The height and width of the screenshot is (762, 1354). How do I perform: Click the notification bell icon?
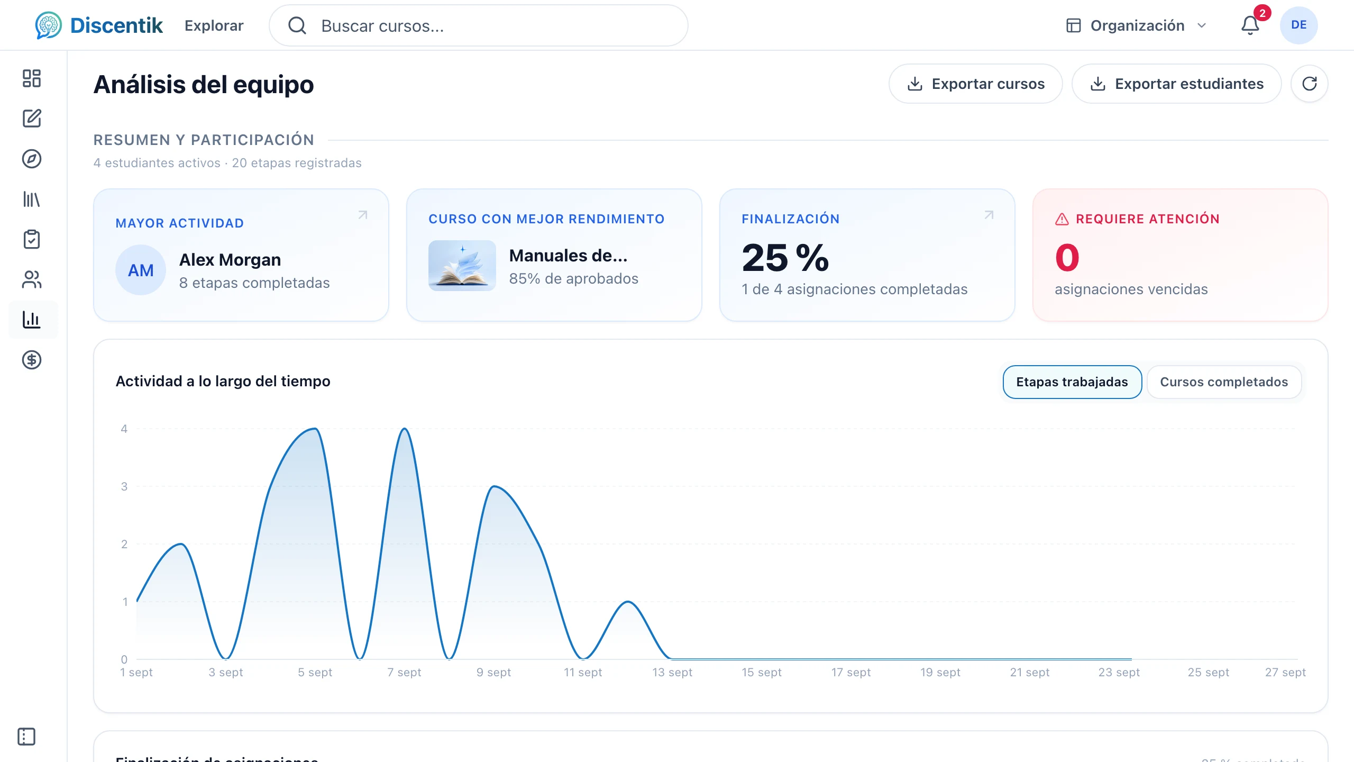(x=1250, y=25)
